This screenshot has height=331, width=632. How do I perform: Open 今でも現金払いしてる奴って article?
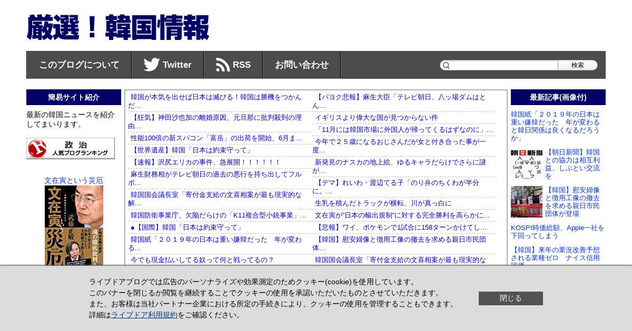202,260
